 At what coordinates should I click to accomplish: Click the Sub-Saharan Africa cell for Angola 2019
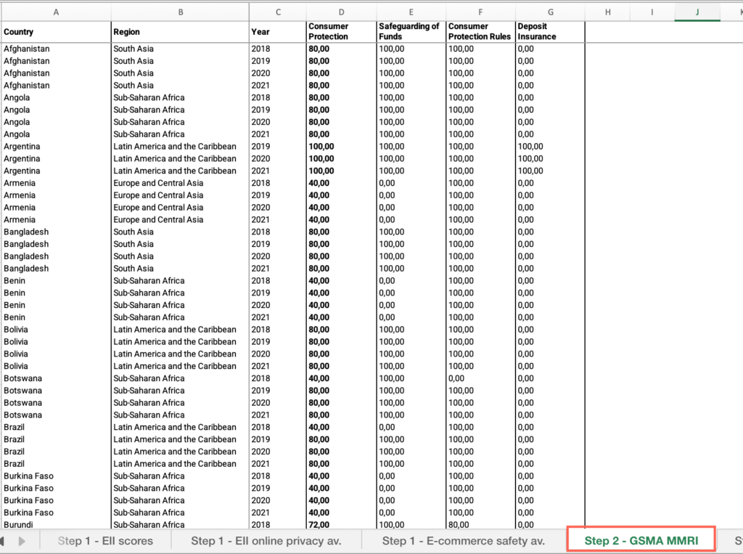181,110
